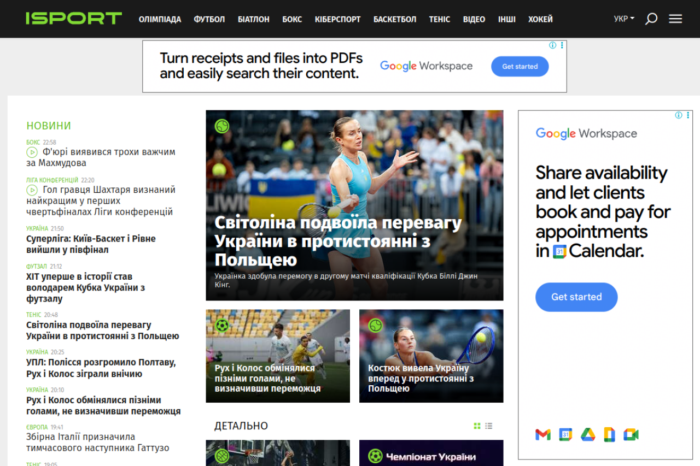
Task: Go to the ФУТБОЛ section
Action: click(x=209, y=19)
